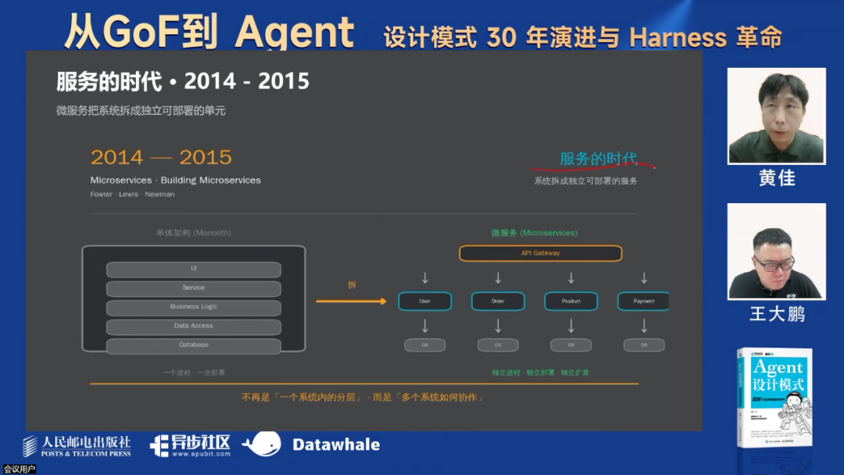This screenshot has width=844, height=475.
Task: Click the orange 拆 arrow
Action: pos(351,301)
